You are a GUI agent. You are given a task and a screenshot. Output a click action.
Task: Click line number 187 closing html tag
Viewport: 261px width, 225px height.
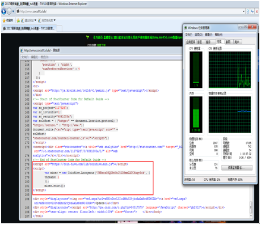pos(27,216)
